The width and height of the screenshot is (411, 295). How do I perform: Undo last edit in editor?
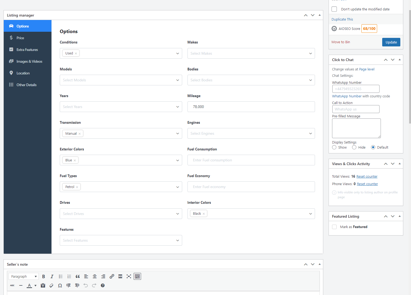click(x=86, y=285)
